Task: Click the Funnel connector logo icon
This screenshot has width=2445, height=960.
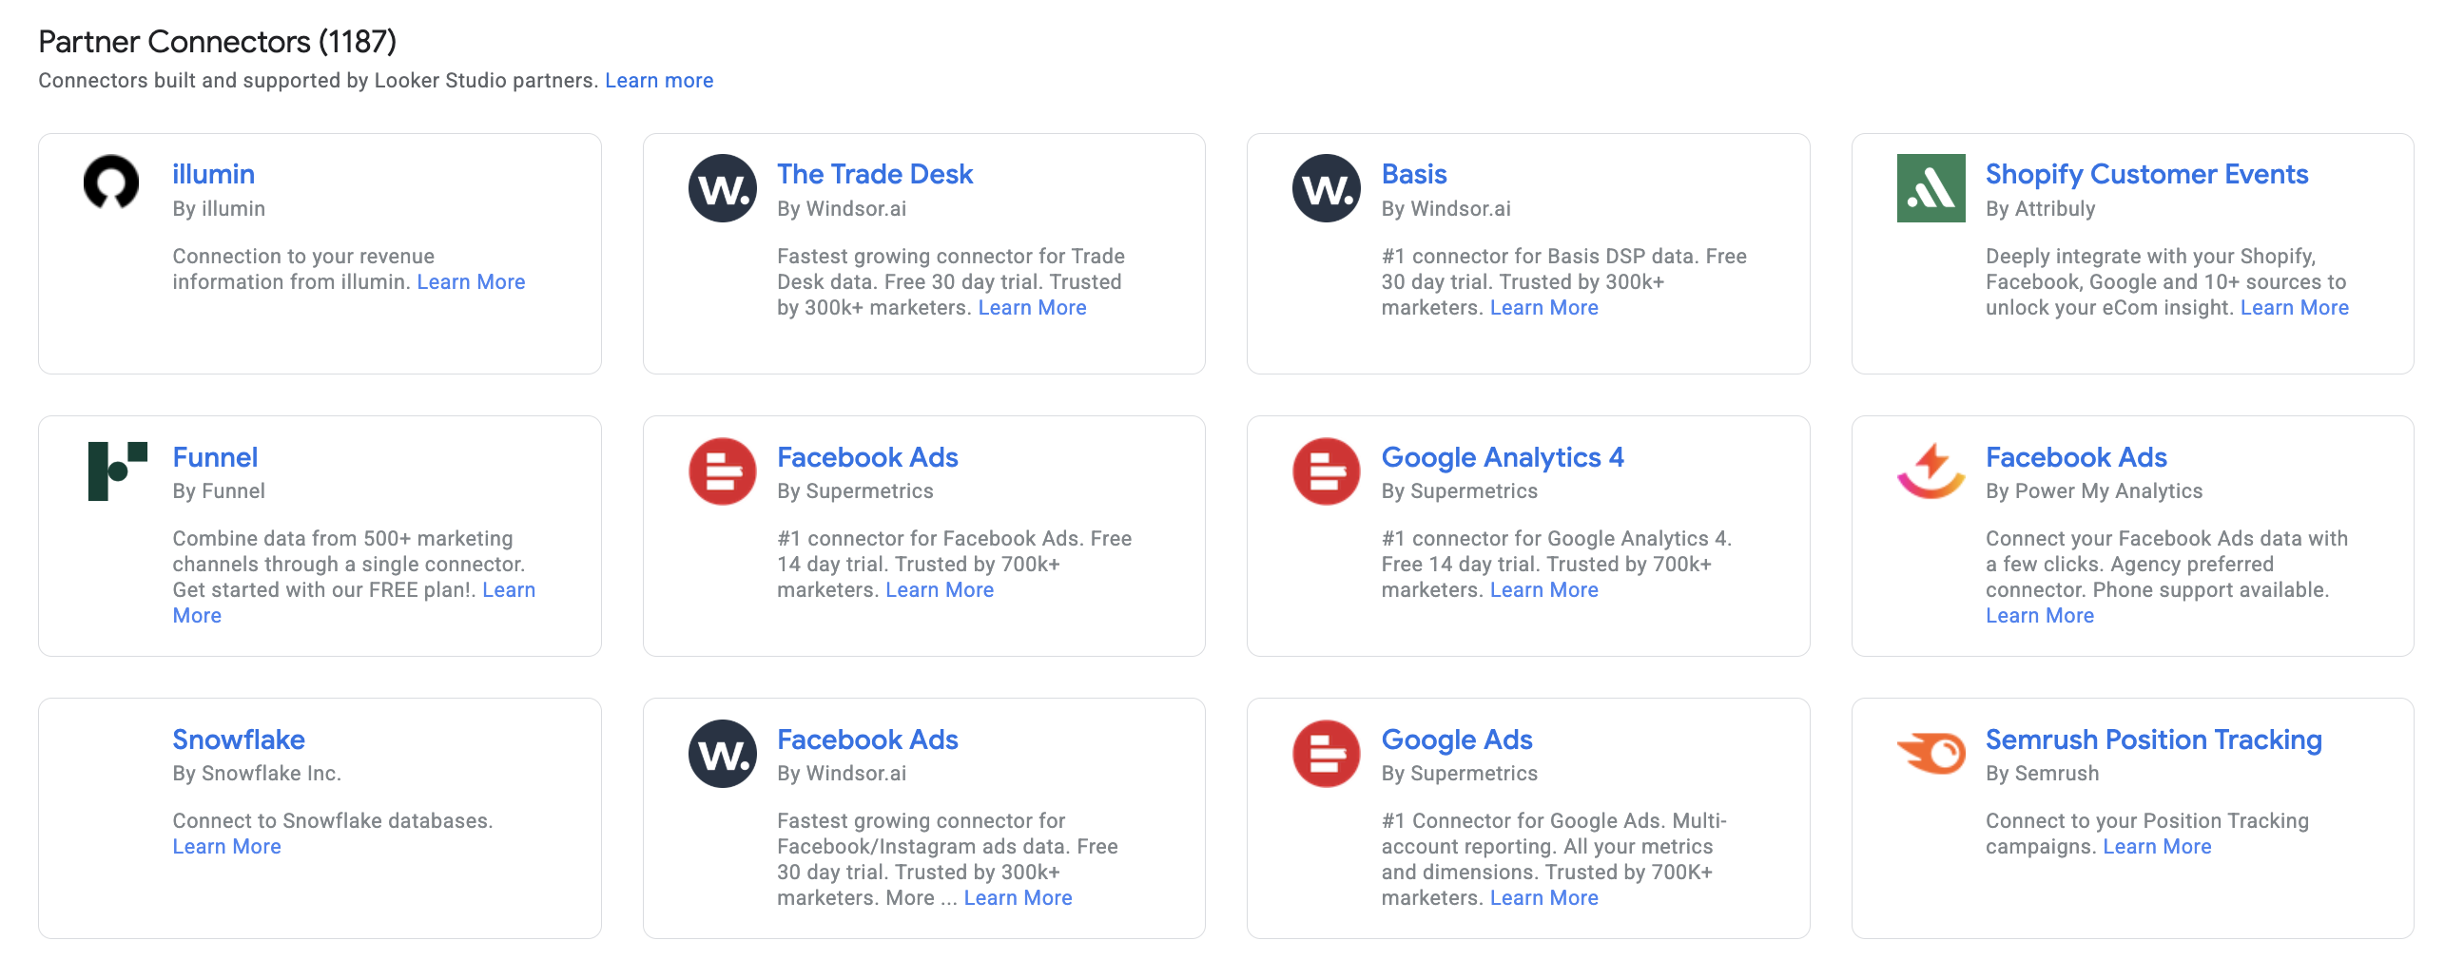Action: tap(117, 470)
